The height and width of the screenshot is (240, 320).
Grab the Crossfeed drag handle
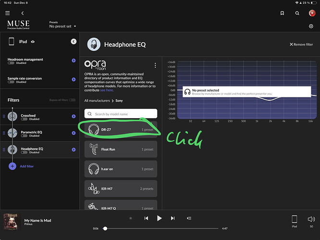pyautogui.click(x=4, y=116)
